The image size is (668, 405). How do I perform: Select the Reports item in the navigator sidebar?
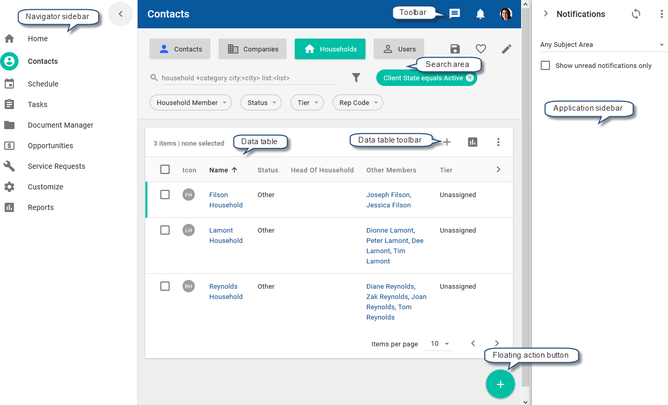click(41, 207)
